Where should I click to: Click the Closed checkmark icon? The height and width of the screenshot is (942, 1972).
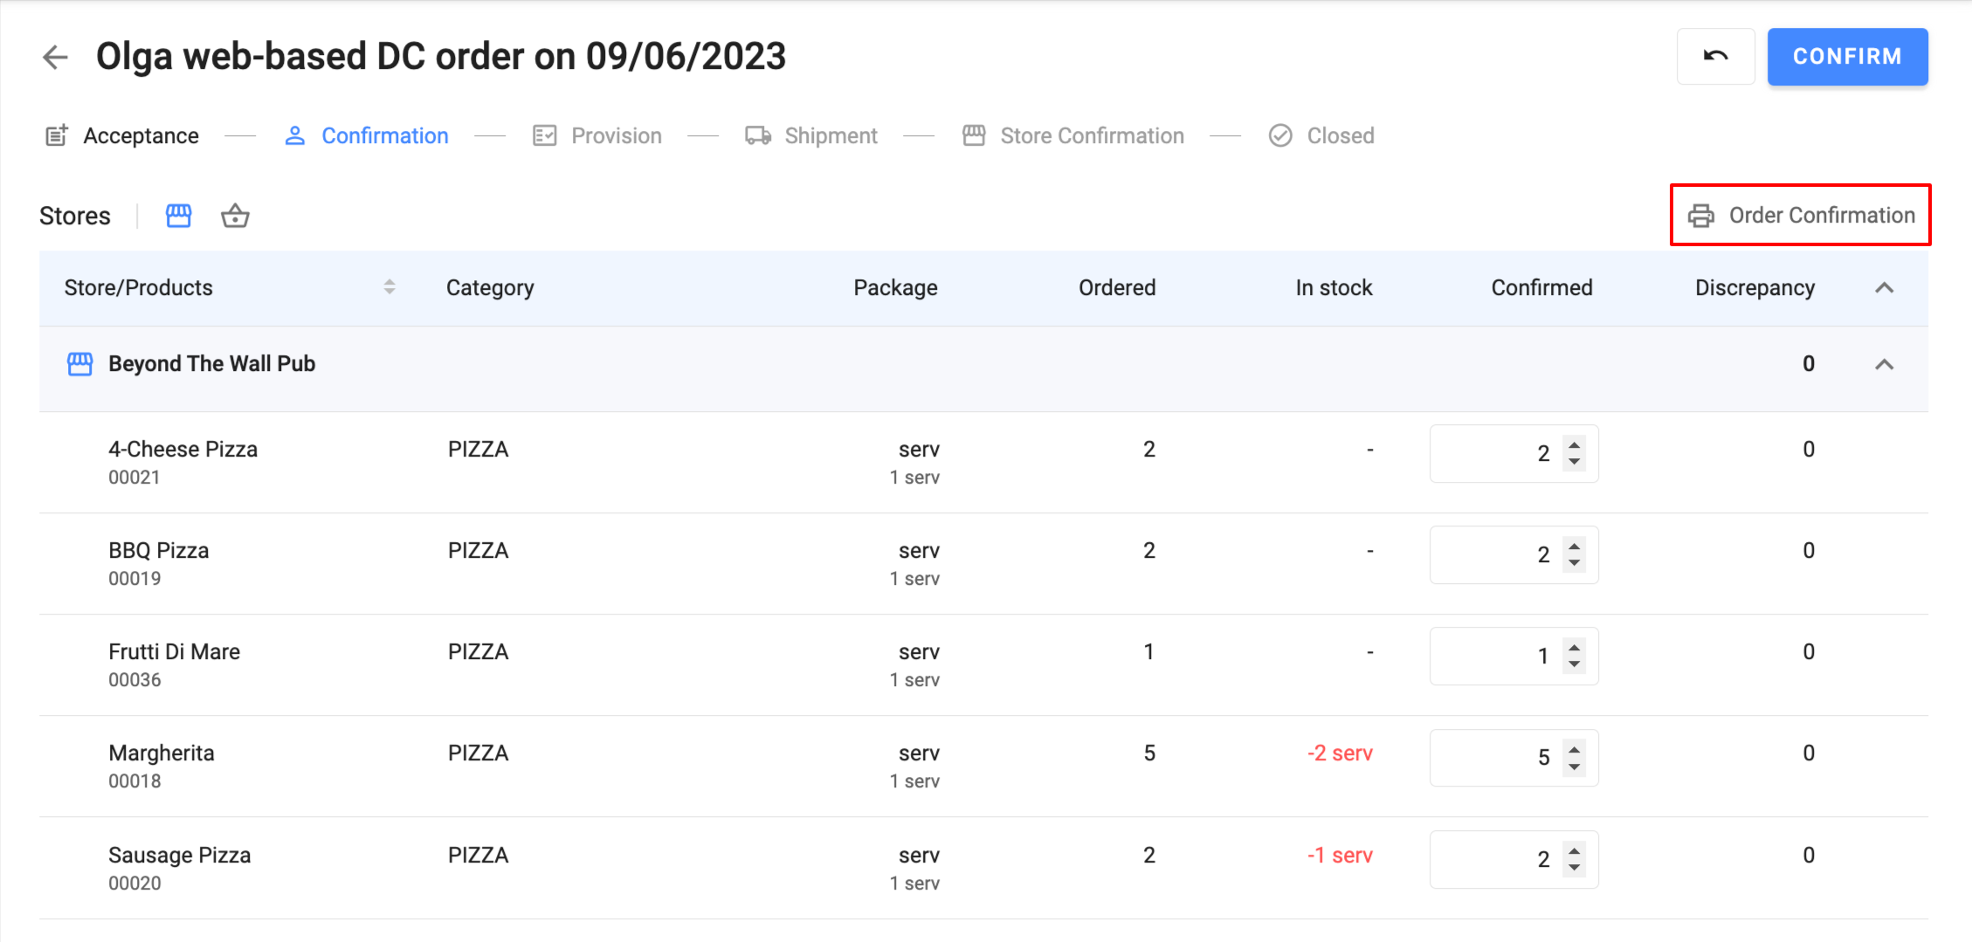tap(1280, 136)
